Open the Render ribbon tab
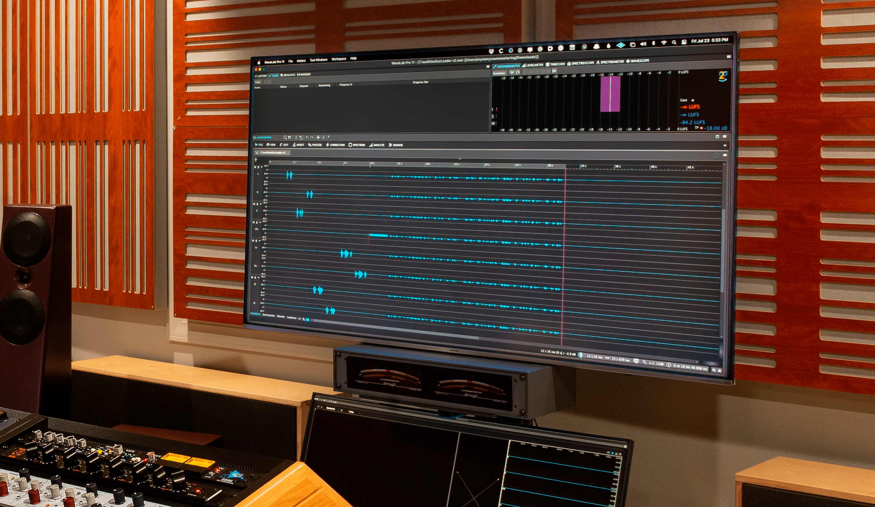The height and width of the screenshot is (507, 875). [x=396, y=145]
